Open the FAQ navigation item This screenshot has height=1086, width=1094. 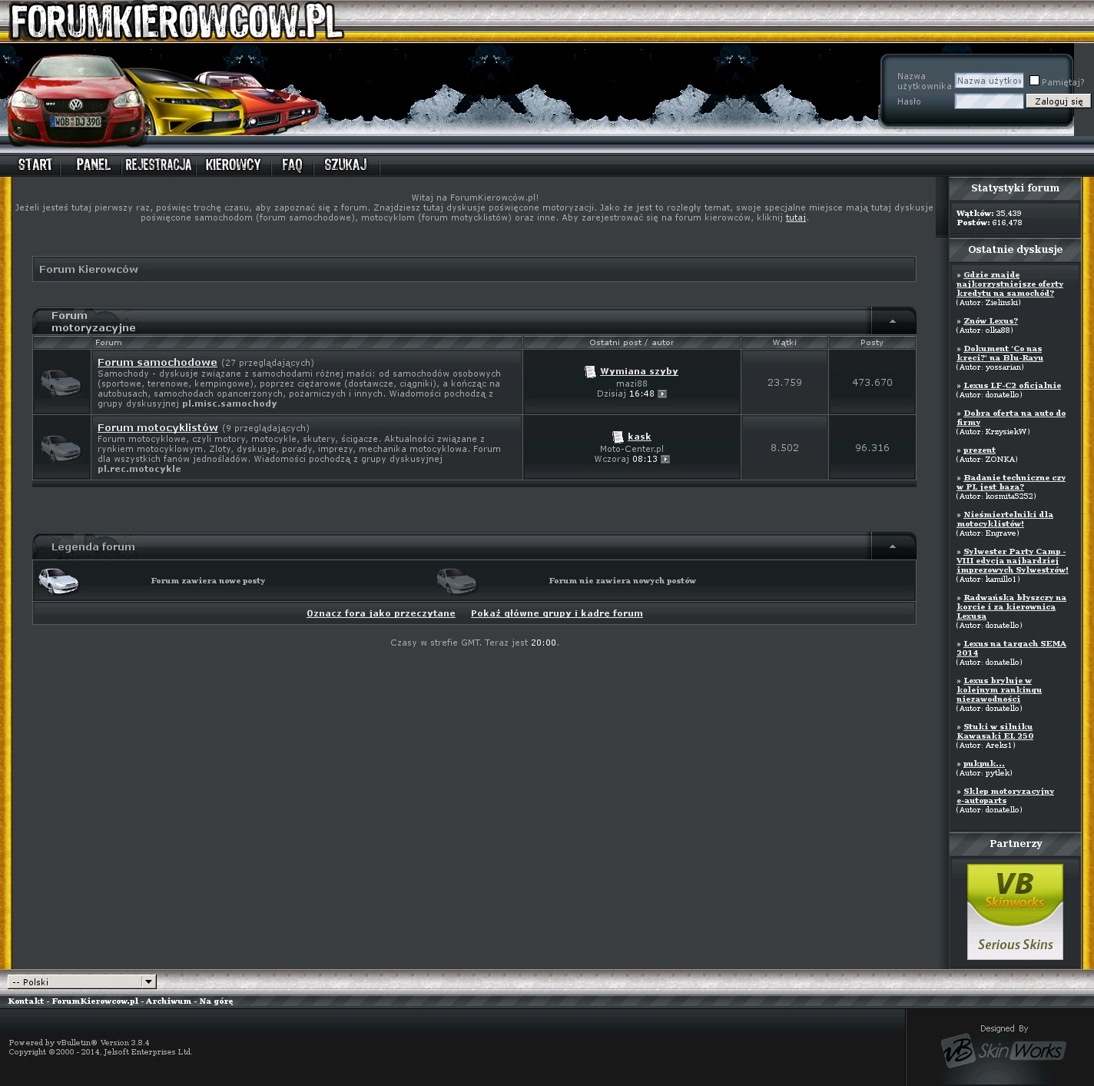coord(292,164)
